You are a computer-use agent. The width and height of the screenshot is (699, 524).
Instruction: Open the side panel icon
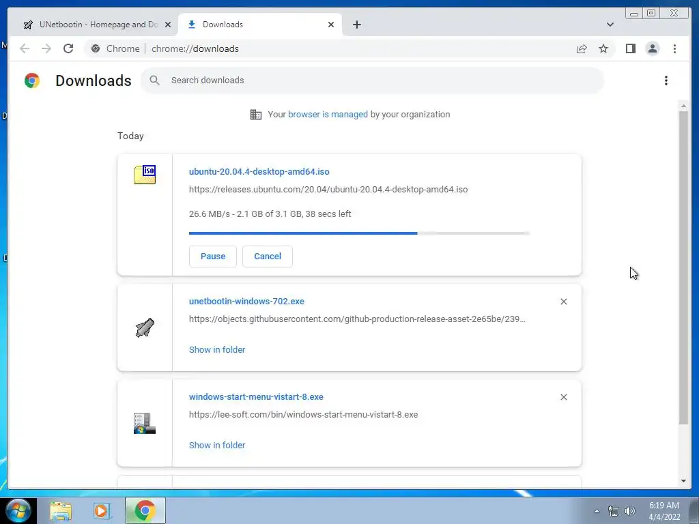(630, 48)
